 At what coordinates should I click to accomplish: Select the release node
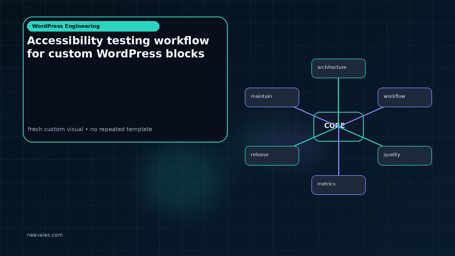(x=272, y=156)
